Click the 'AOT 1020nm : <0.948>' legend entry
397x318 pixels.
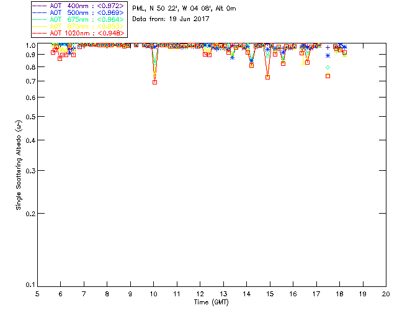coord(78,33)
